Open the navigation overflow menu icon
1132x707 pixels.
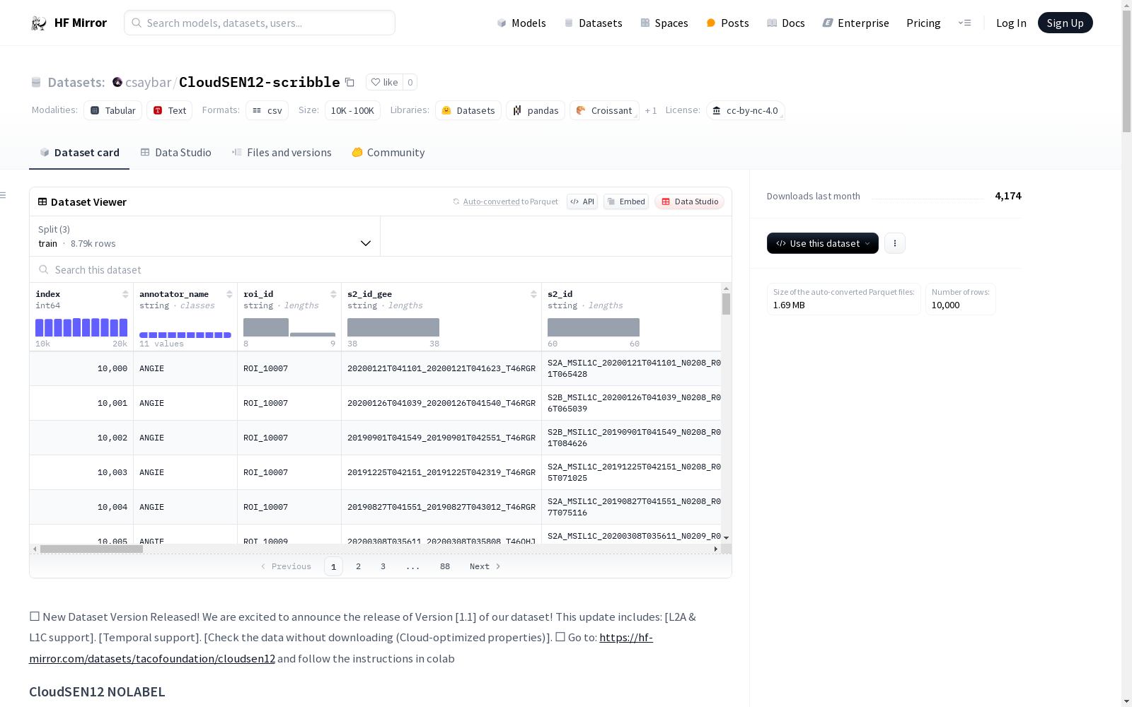point(964,23)
